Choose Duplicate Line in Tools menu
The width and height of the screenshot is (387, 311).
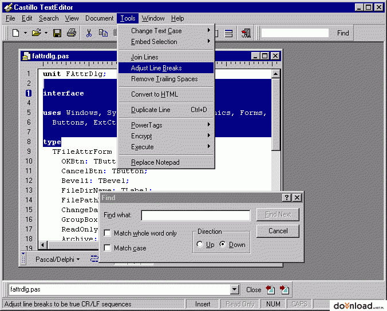[x=167, y=110]
